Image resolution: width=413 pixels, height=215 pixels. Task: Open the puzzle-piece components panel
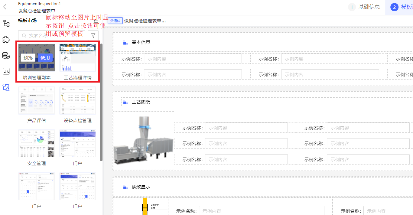pyautogui.click(x=6, y=39)
